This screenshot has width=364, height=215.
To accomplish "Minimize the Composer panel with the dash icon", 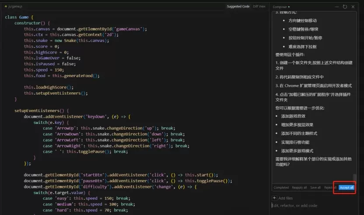I will (336, 7).
